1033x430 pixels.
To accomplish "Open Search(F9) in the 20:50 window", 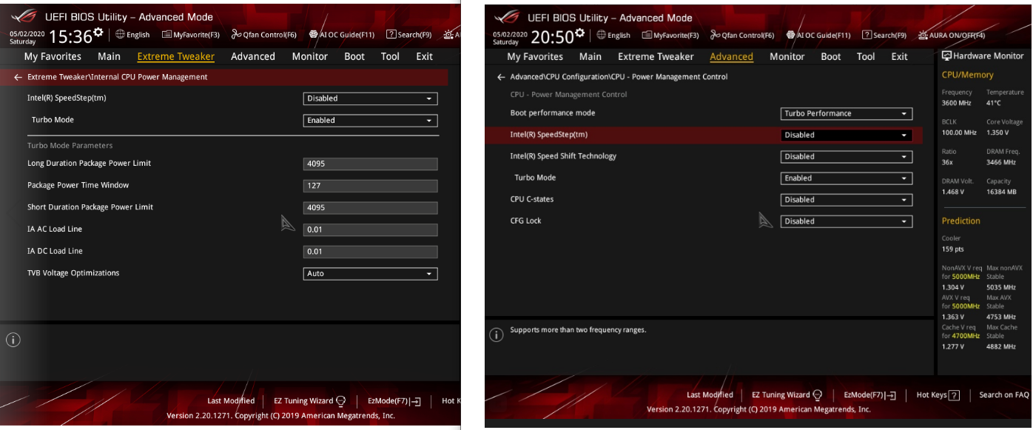I will (884, 35).
